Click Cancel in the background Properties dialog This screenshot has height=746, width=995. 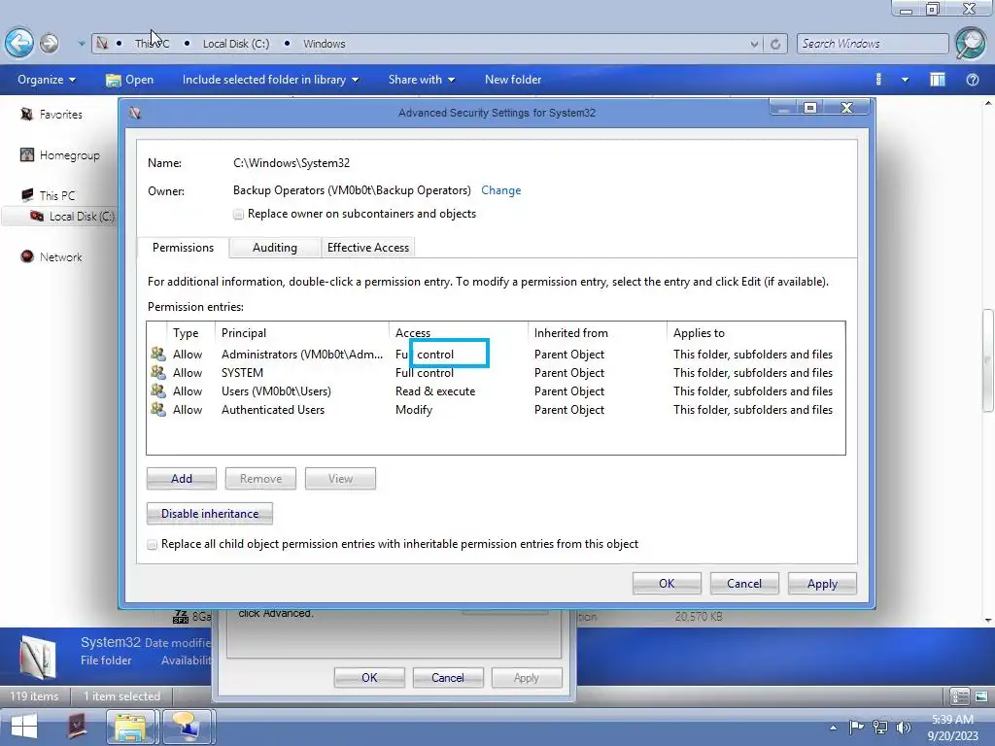(x=447, y=677)
